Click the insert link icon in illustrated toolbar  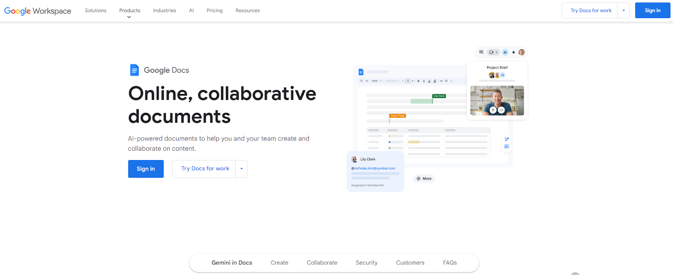coord(441,81)
